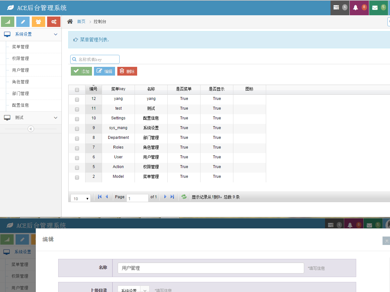Select the checkbox for Department row
Viewport: 390px width, 292px height.
point(77,139)
